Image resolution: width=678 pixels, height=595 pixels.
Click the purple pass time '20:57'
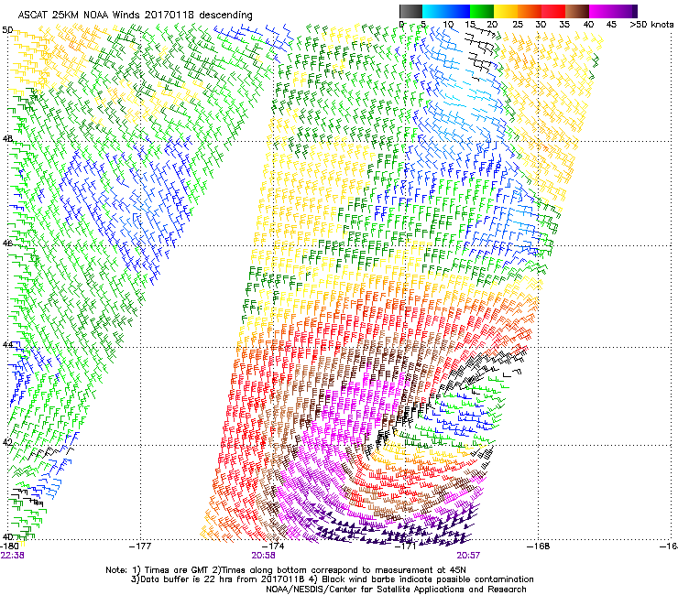tap(468, 556)
